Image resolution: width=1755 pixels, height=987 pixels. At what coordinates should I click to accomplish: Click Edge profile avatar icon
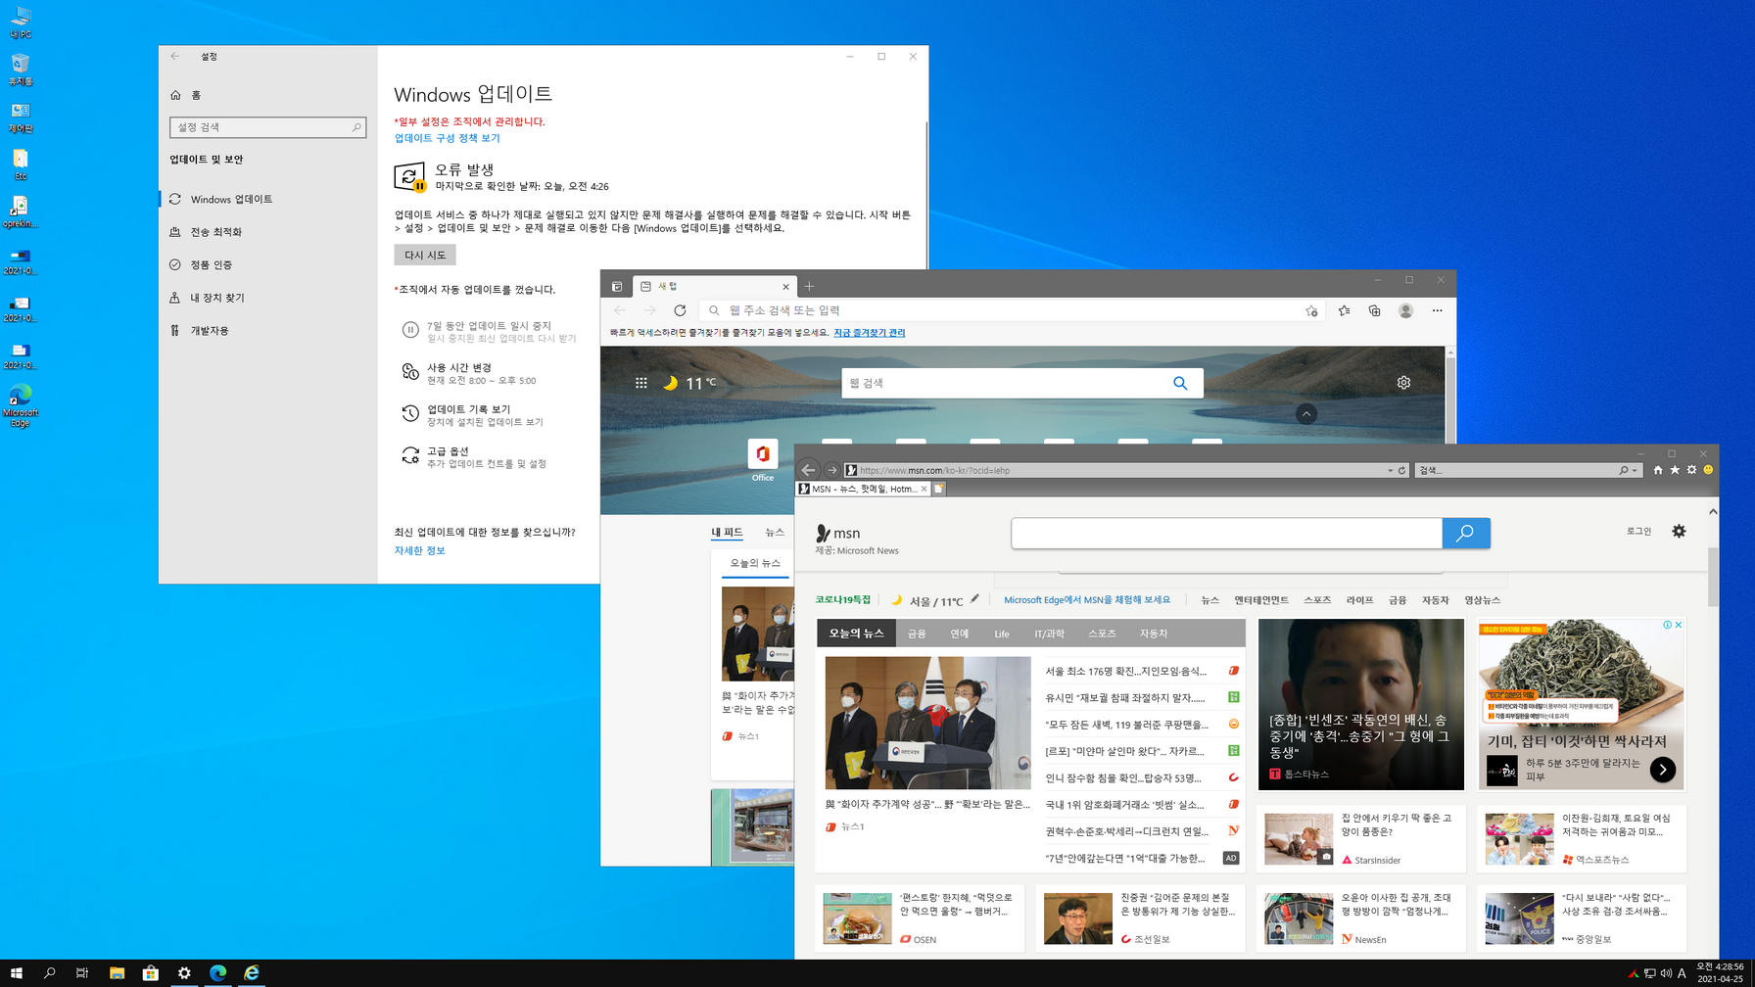(1406, 310)
